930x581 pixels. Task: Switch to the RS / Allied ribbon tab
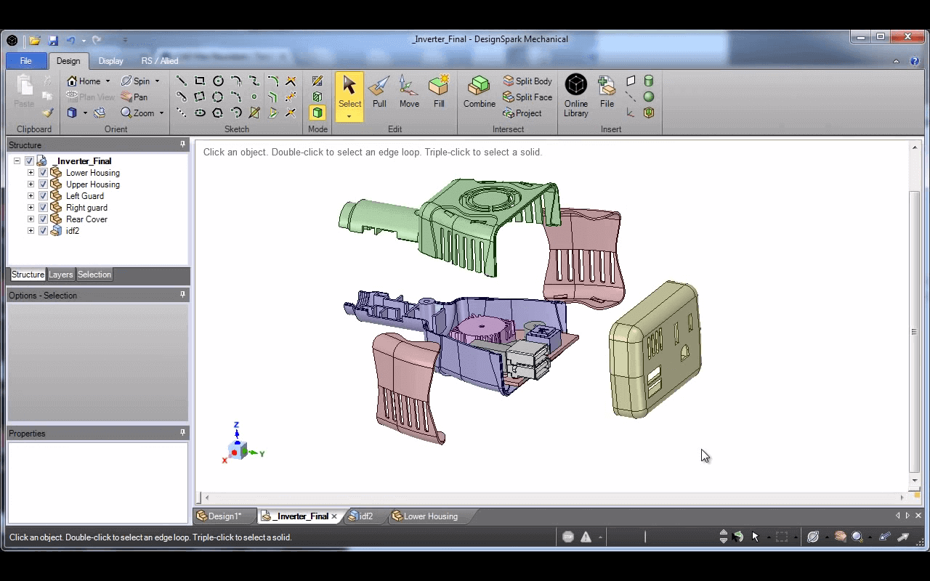tap(160, 61)
